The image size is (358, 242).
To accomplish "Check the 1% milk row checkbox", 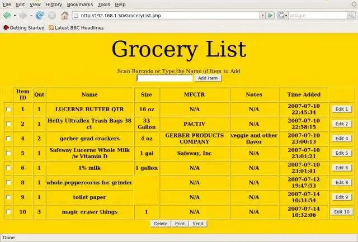I will [8, 168].
